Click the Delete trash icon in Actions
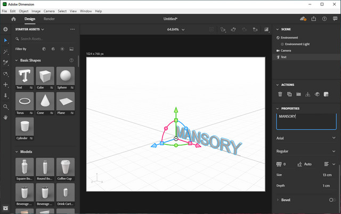 click(280, 94)
